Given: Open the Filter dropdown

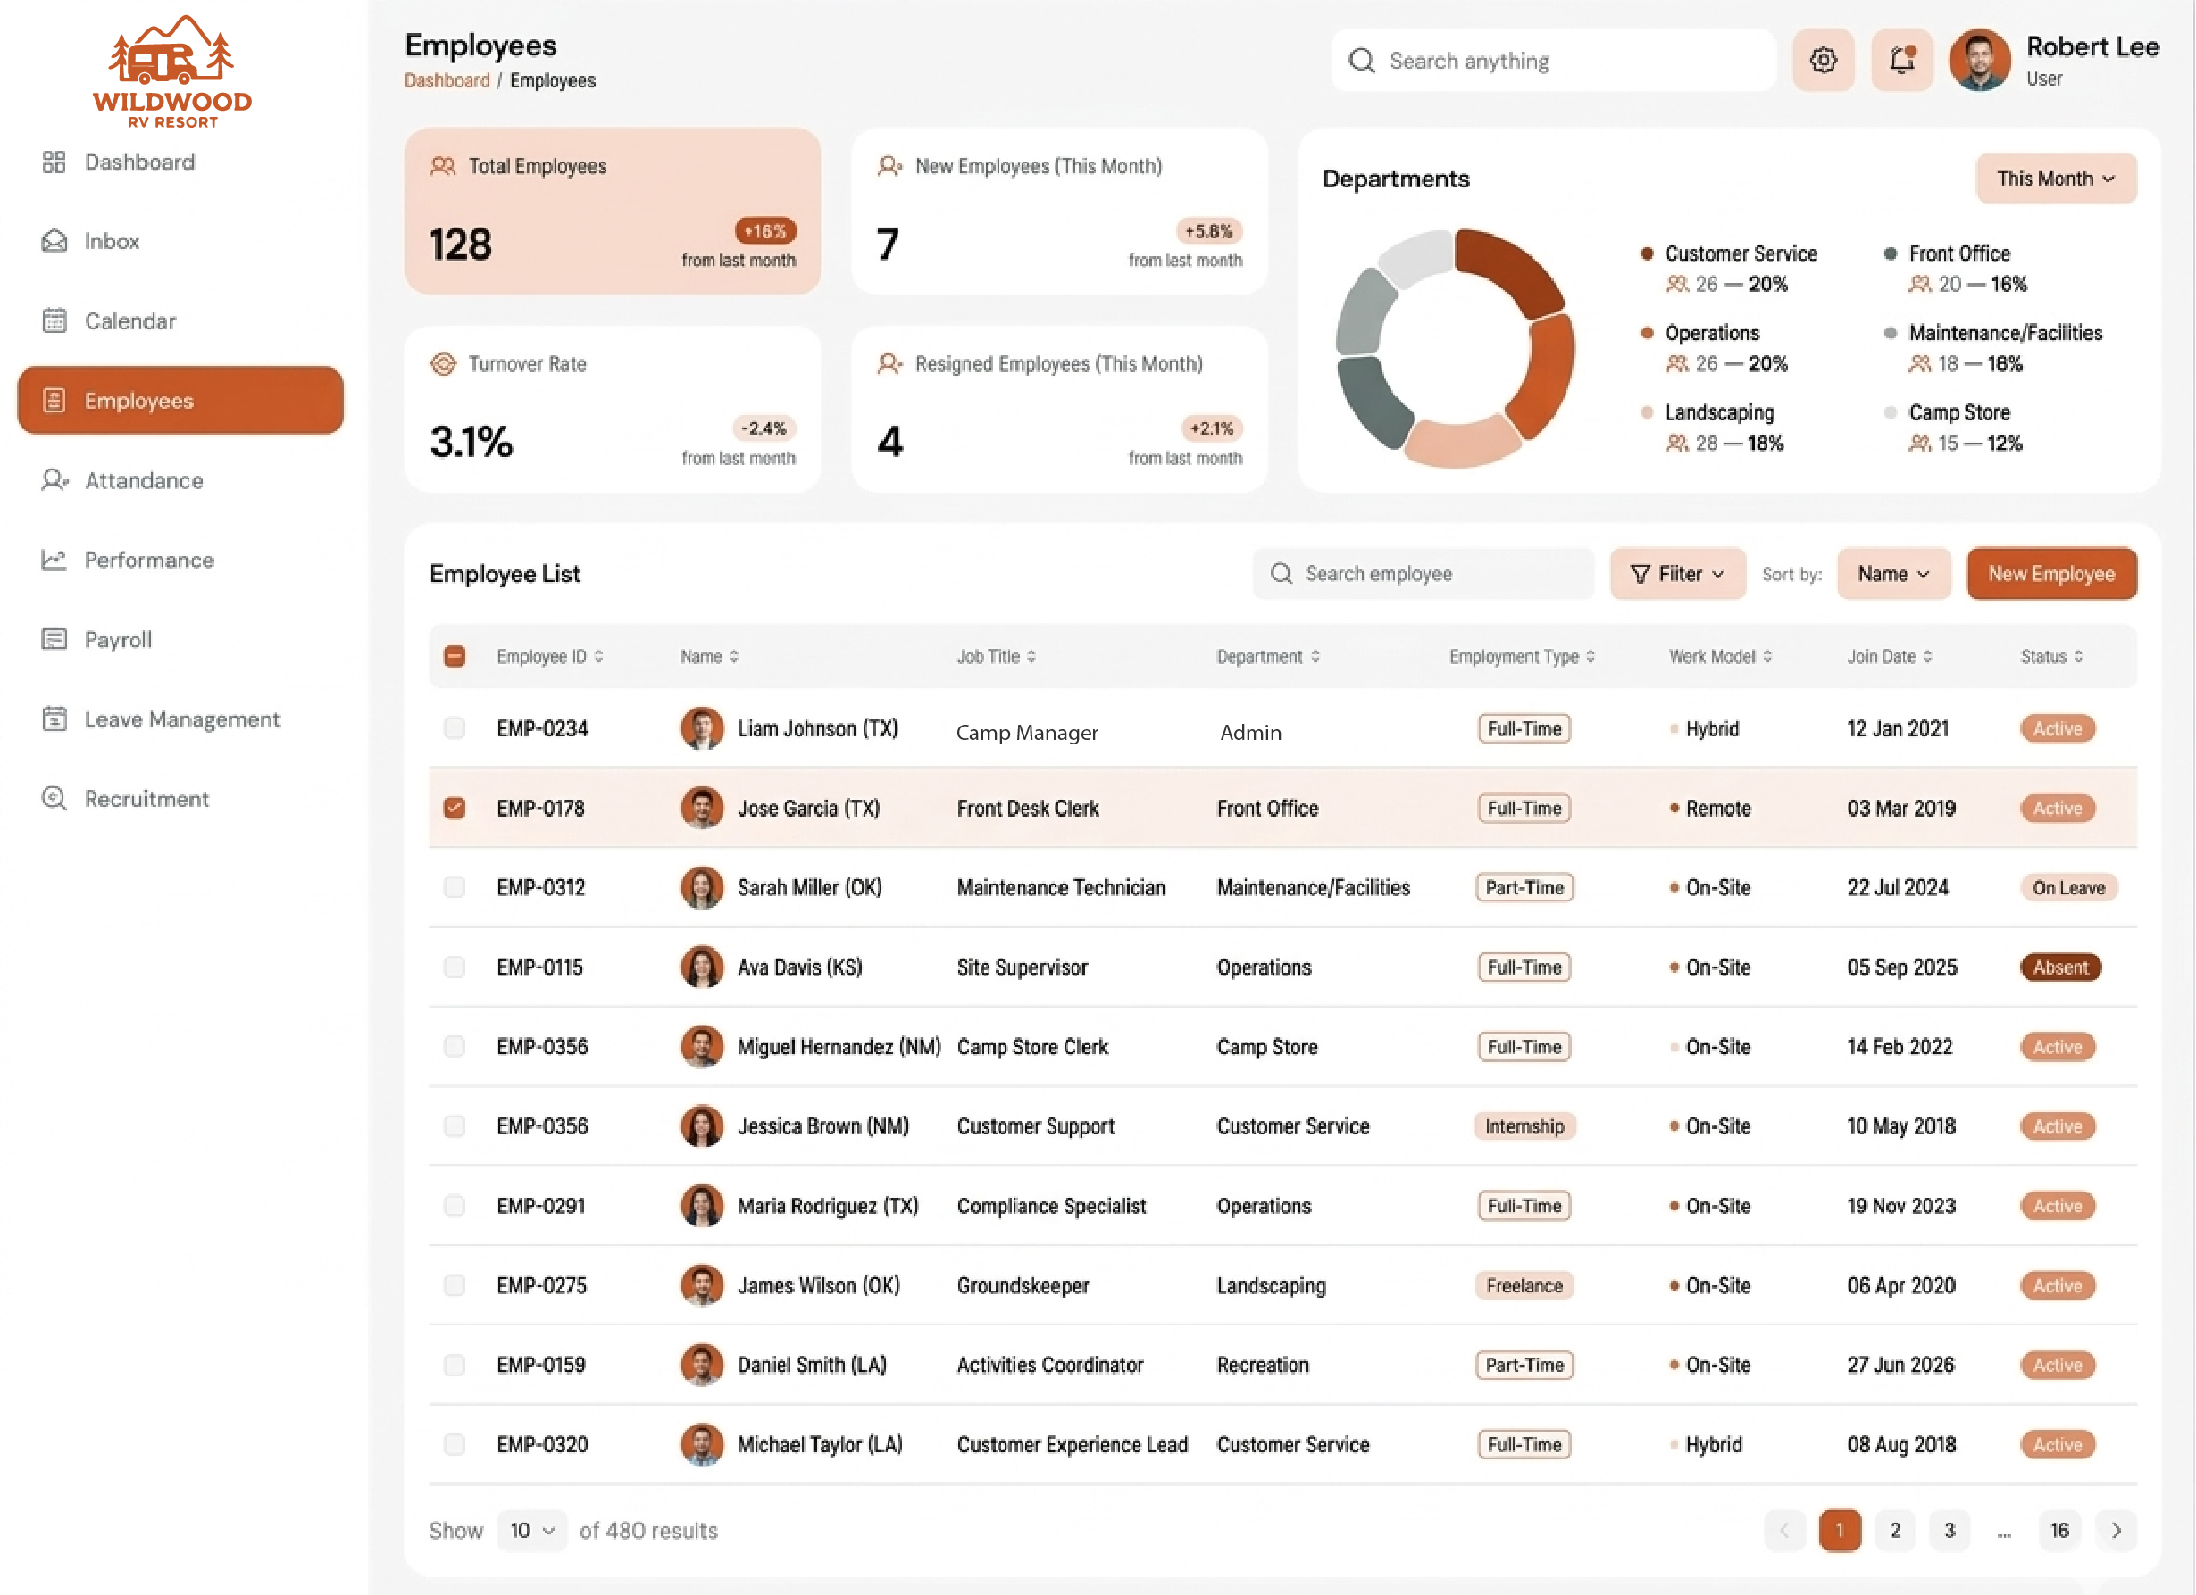Looking at the screenshot, I should pyautogui.click(x=1677, y=574).
